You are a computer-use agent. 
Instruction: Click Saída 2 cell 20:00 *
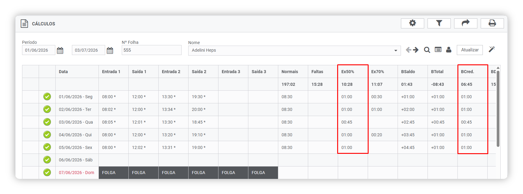pos(203,109)
